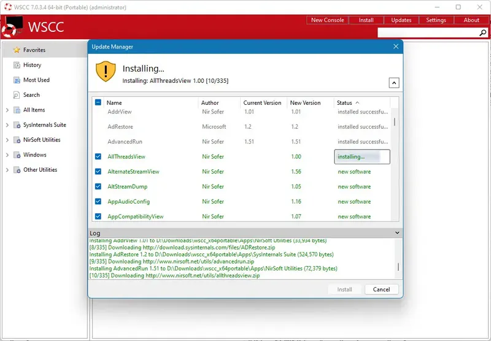
Task: Click the AppAudioConfig name text
Action: [129, 201]
